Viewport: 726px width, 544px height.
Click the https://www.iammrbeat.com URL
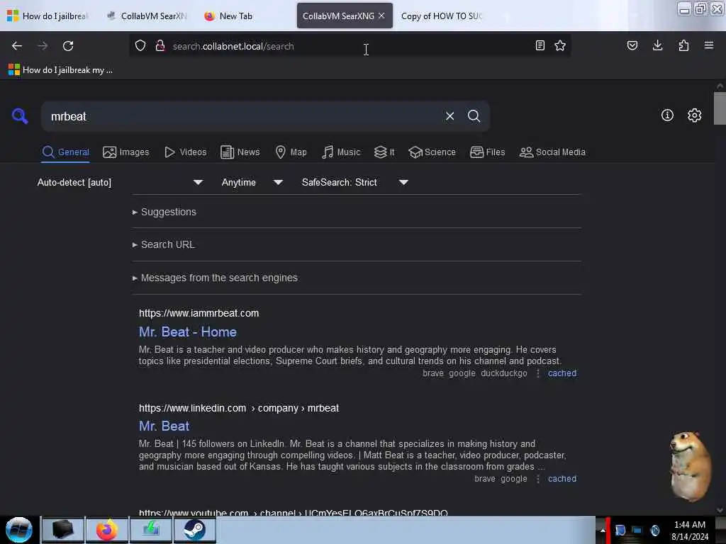[x=199, y=313]
